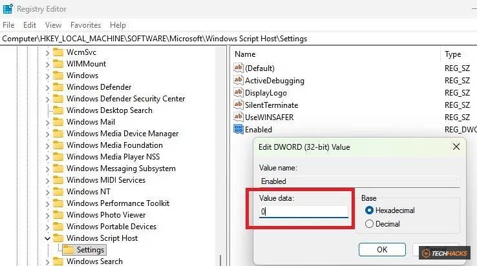The height and width of the screenshot is (266, 477).
Task: Expand the WIMMount key
Action: pyautogui.click(x=47, y=65)
